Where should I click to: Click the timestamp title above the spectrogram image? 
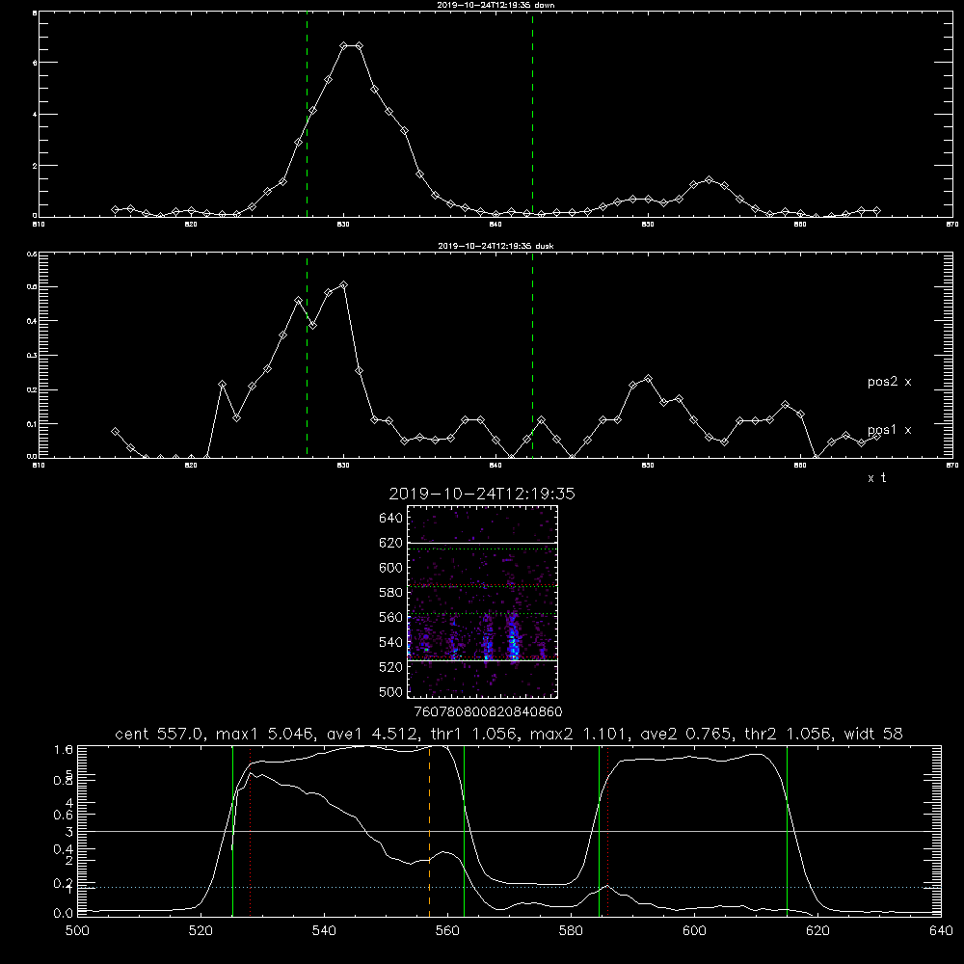(482, 494)
